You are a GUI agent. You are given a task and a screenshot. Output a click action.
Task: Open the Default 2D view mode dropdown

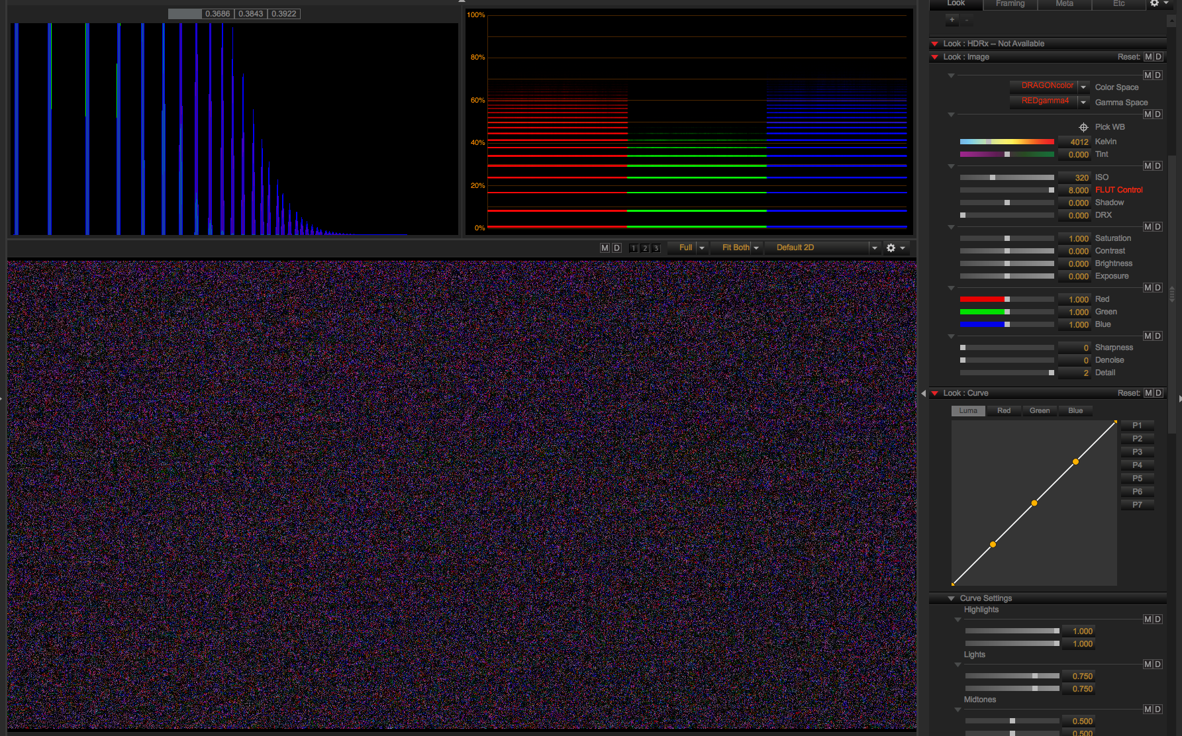[x=823, y=248]
